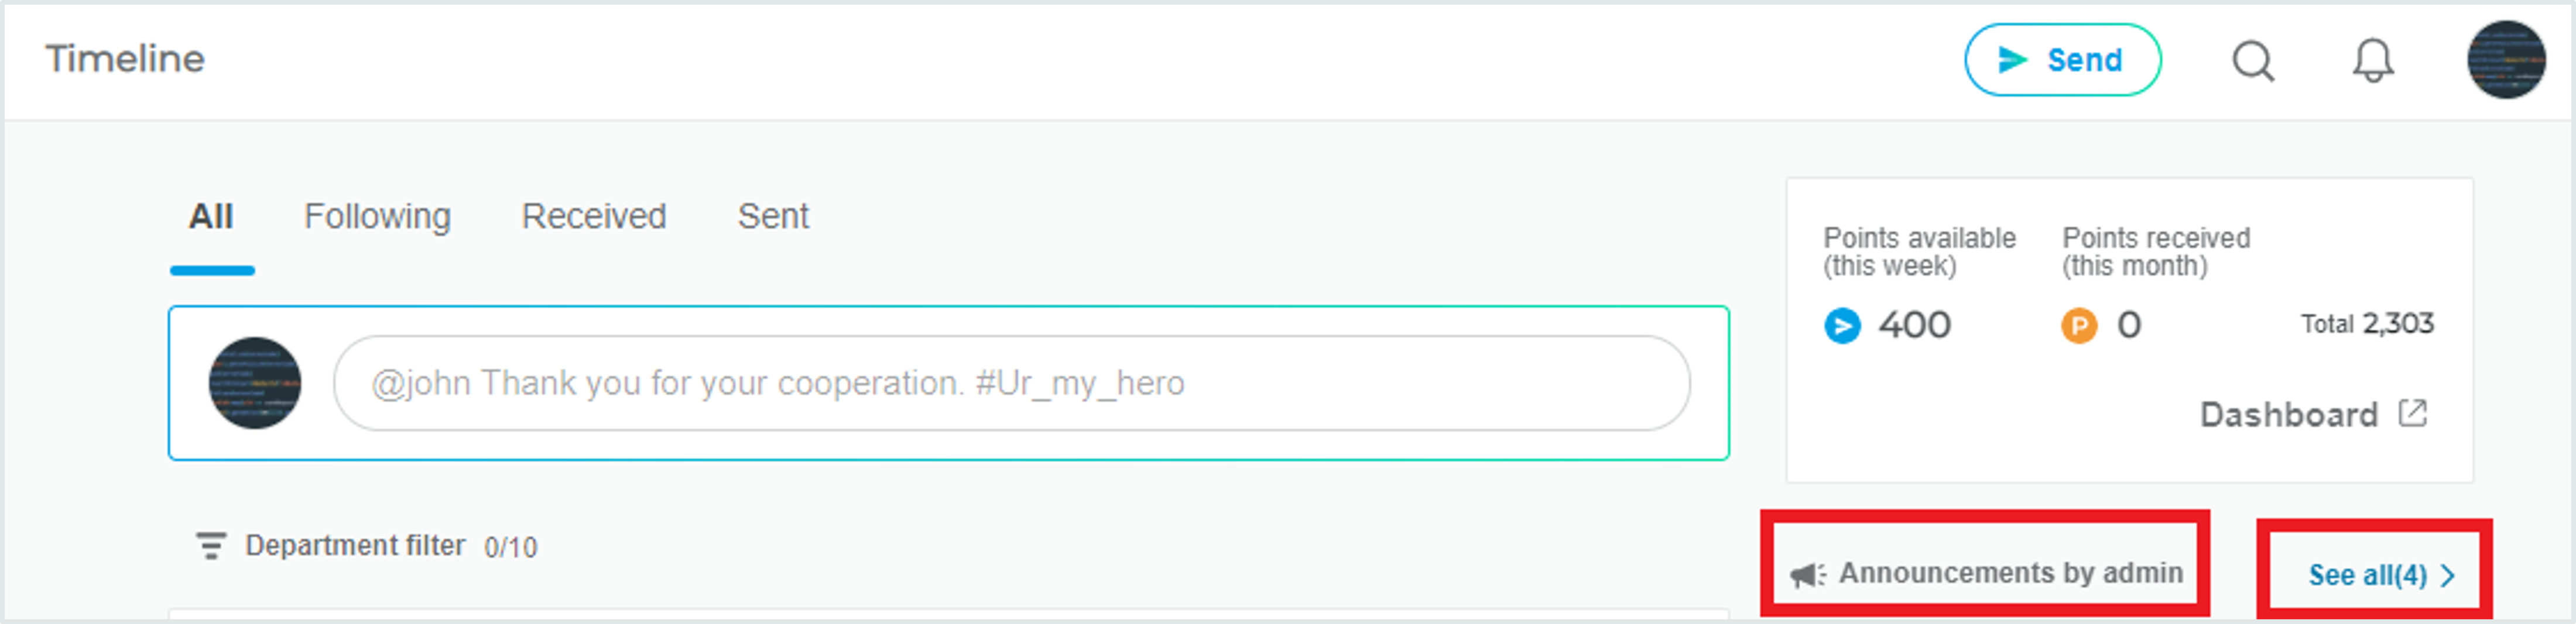Click the Department filter icon
2576x624 pixels.
point(211,546)
